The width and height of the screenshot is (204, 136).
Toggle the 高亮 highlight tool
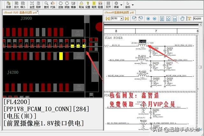94,5
